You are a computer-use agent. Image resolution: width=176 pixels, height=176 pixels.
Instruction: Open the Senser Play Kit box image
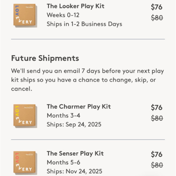25,163
